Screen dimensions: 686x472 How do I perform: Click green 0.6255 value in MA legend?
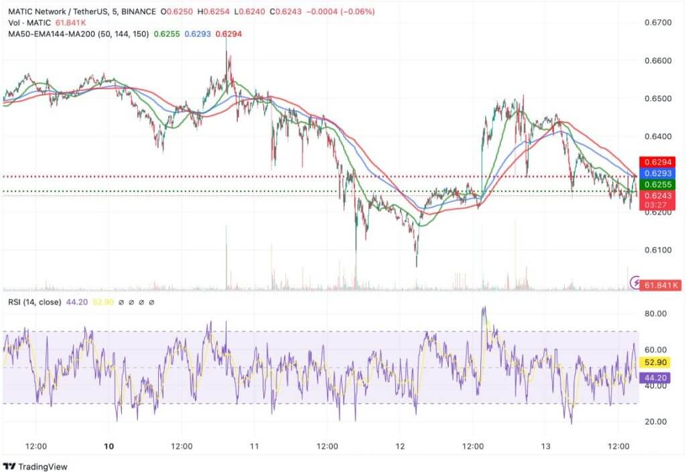coord(167,34)
